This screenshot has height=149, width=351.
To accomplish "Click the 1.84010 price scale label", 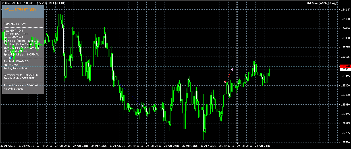I will [345, 28].
